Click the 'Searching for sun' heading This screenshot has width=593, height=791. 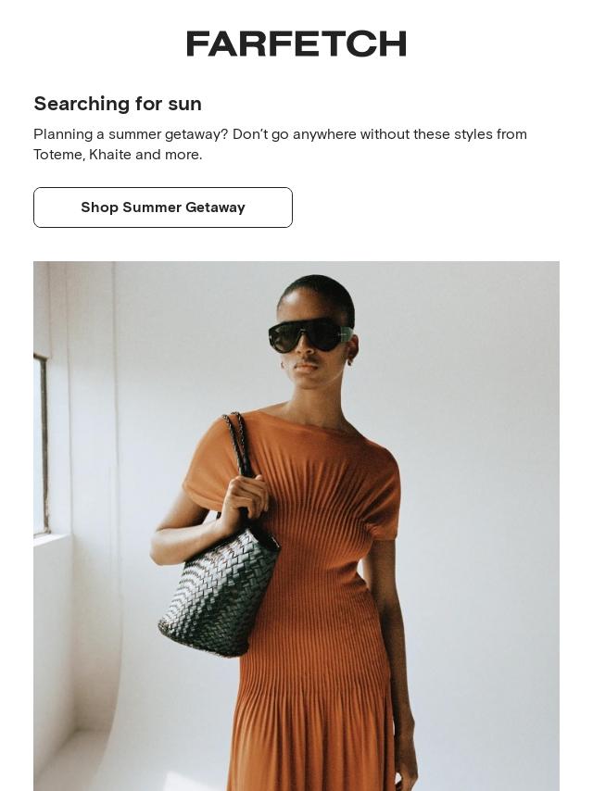pyautogui.click(x=118, y=104)
